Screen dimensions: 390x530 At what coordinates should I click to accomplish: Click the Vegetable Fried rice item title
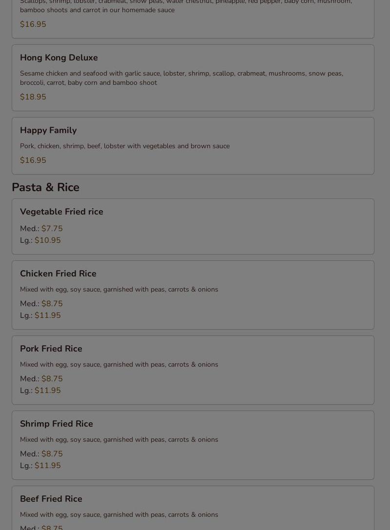tap(61, 212)
